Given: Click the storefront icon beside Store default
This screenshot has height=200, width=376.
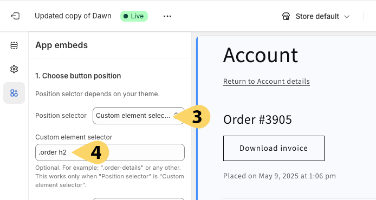Looking at the screenshot, I should tap(286, 16).
